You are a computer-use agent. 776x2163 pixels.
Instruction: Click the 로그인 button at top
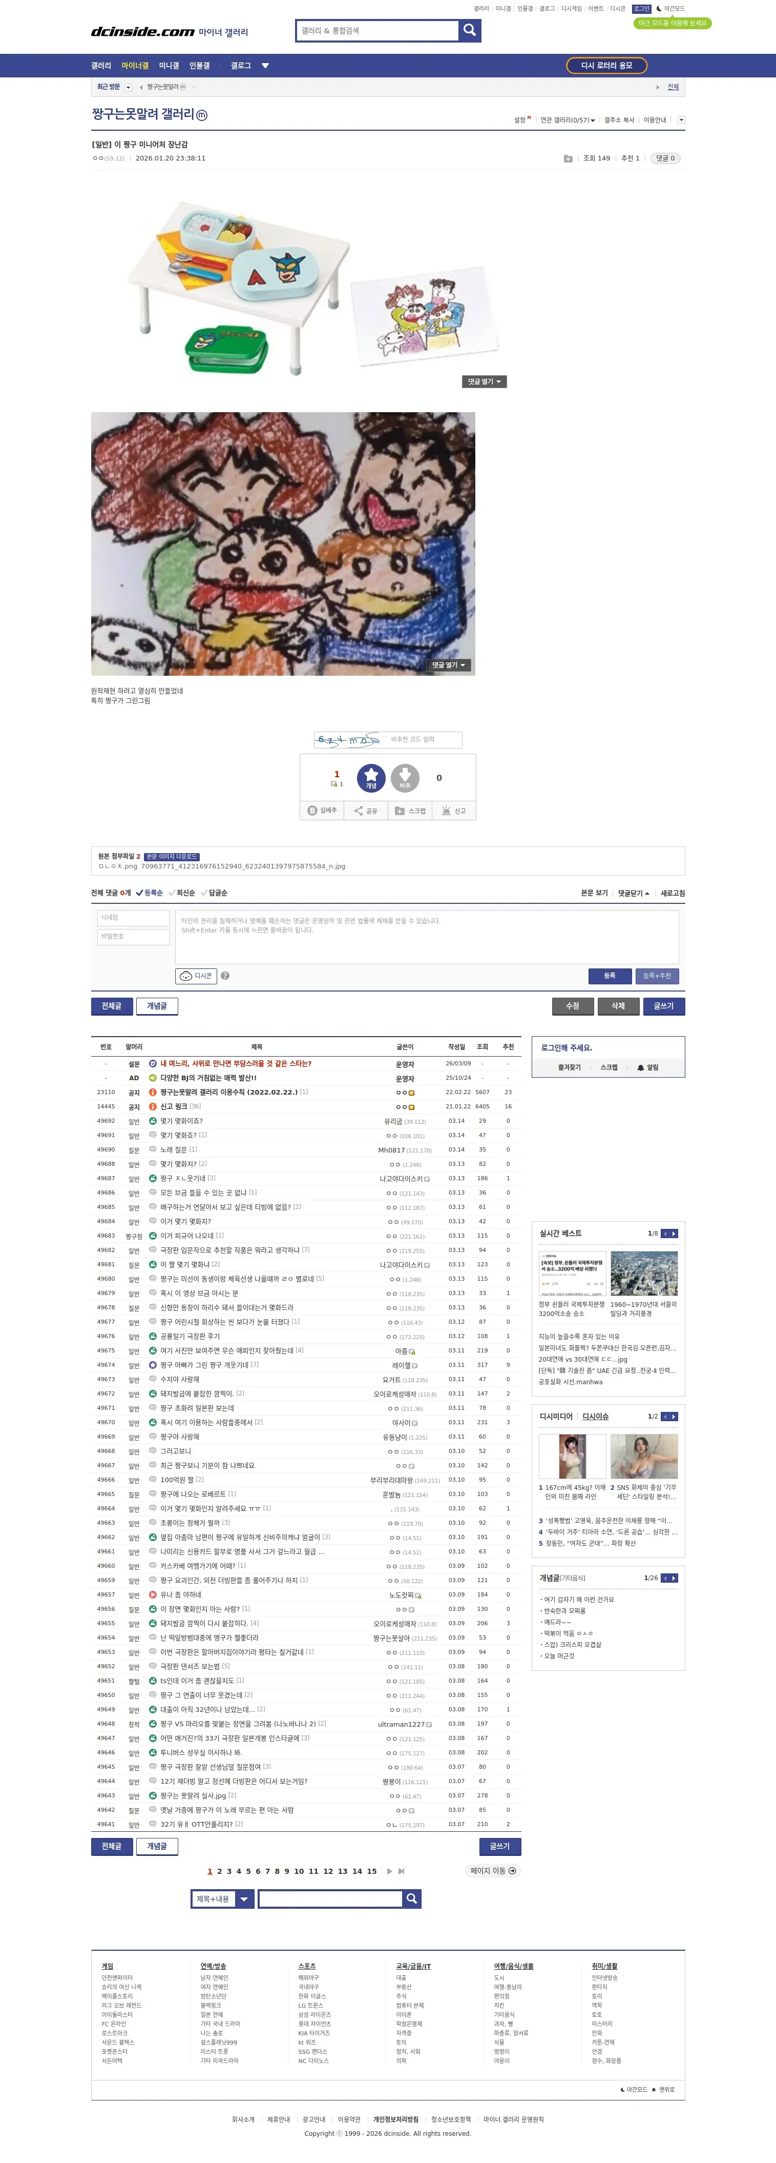[642, 8]
